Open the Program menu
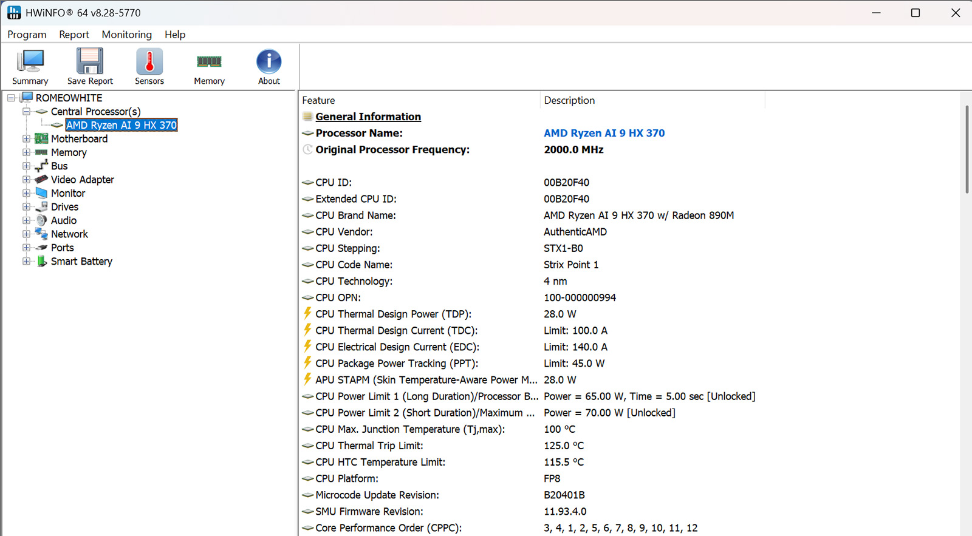Viewport: 972px width, 536px height. [27, 35]
